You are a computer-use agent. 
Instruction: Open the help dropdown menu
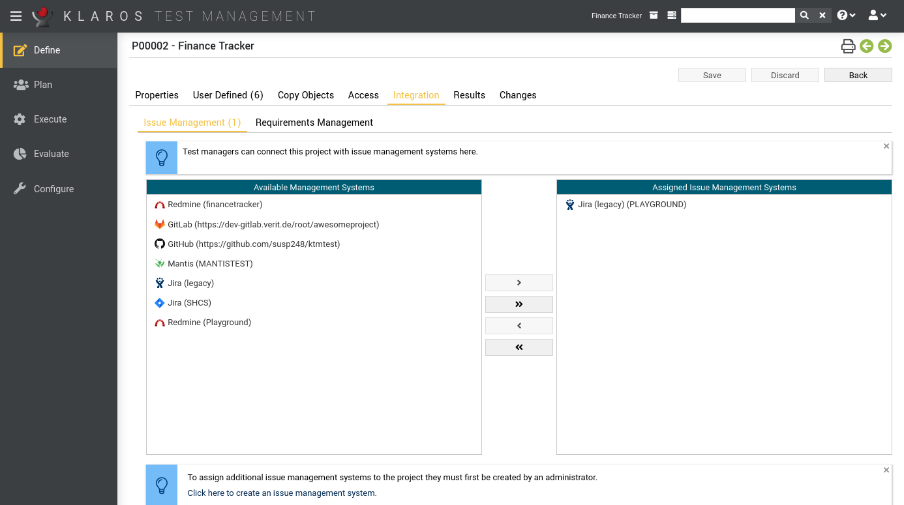tap(846, 14)
